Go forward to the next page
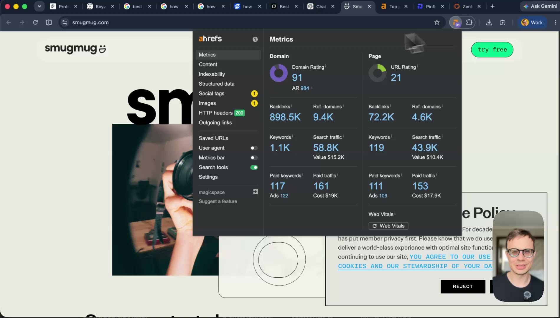Image resolution: width=560 pixels, height=318 pixels. 22,22
